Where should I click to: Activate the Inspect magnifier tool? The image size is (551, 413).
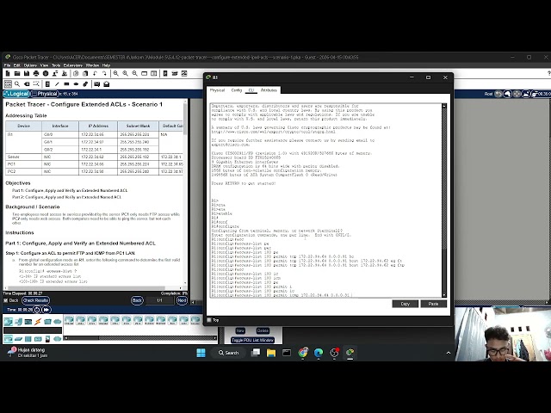(17, 84)
